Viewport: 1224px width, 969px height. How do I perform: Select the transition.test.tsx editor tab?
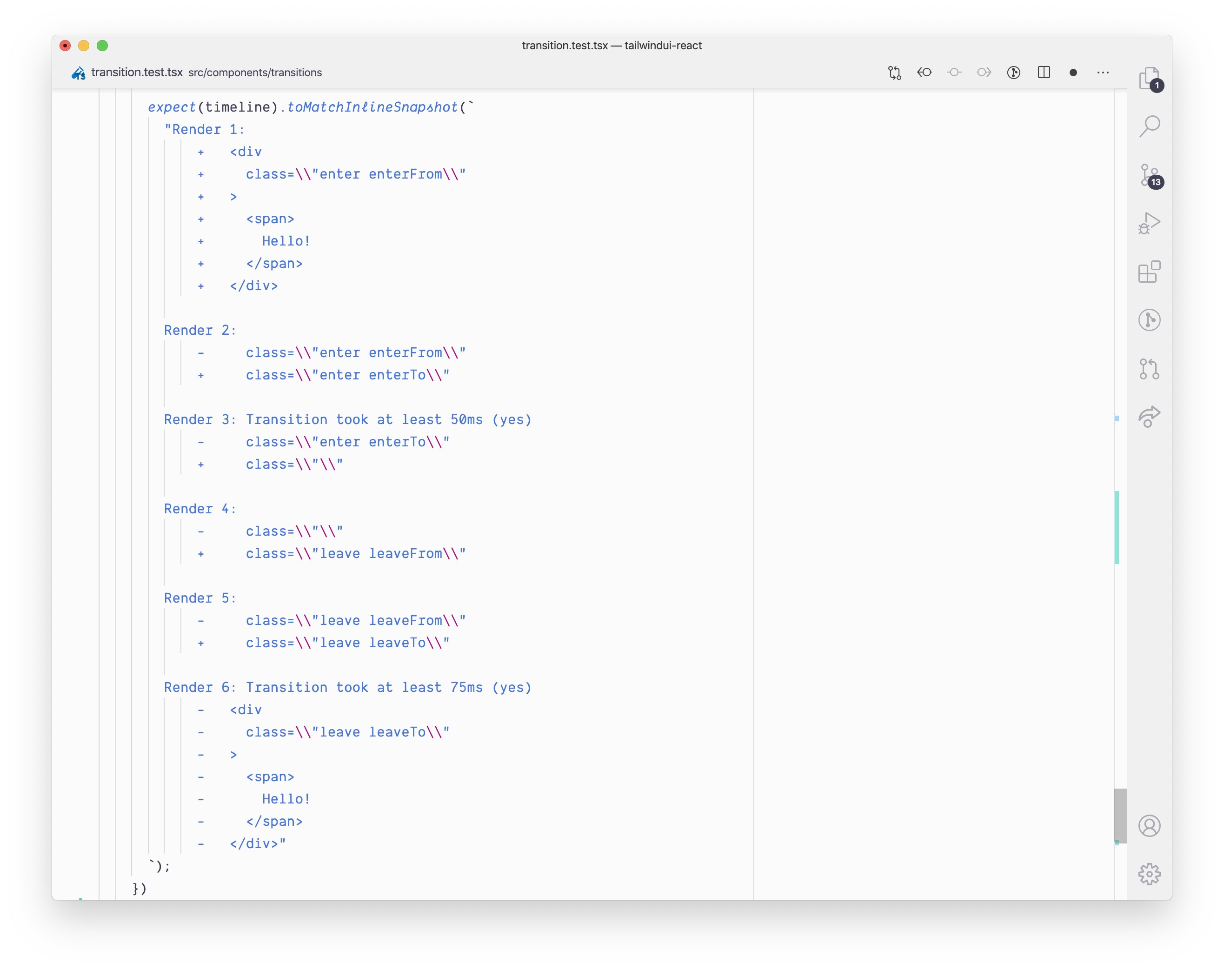[x=137, y=72]
